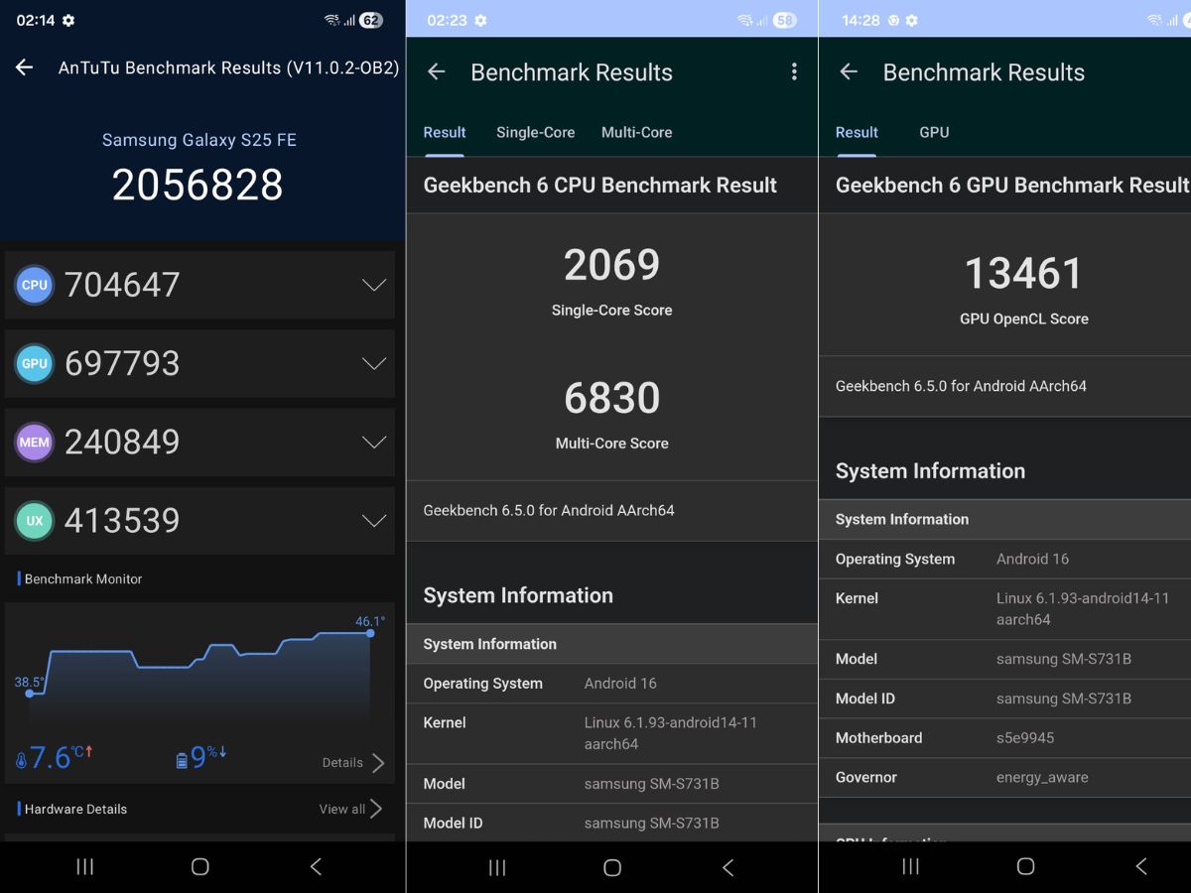Expand the GPU score 697793 row

click(x=374, y=363)
